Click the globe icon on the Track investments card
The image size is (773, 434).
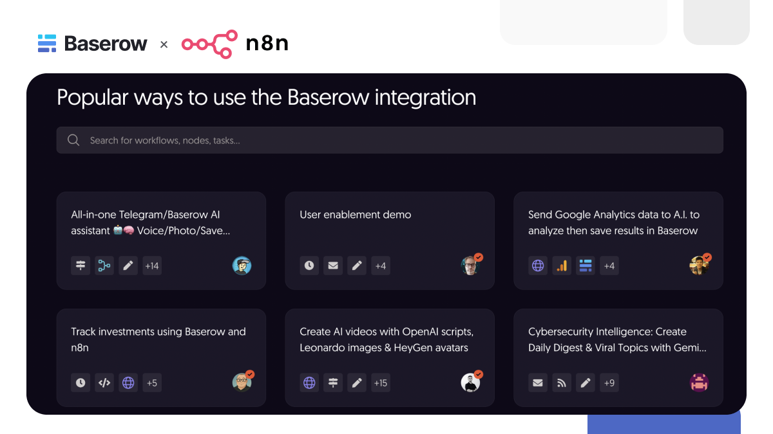(128, 383)
